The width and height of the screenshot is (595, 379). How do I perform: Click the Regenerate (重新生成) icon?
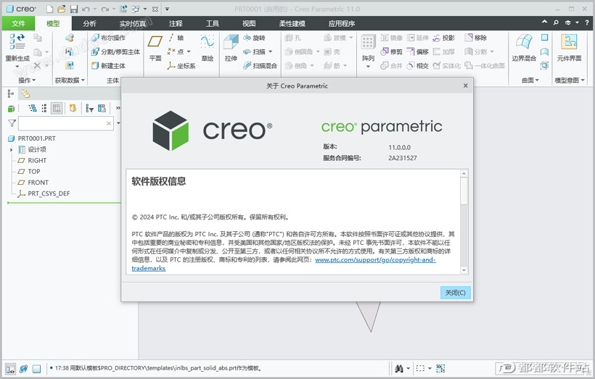(17, 42)
